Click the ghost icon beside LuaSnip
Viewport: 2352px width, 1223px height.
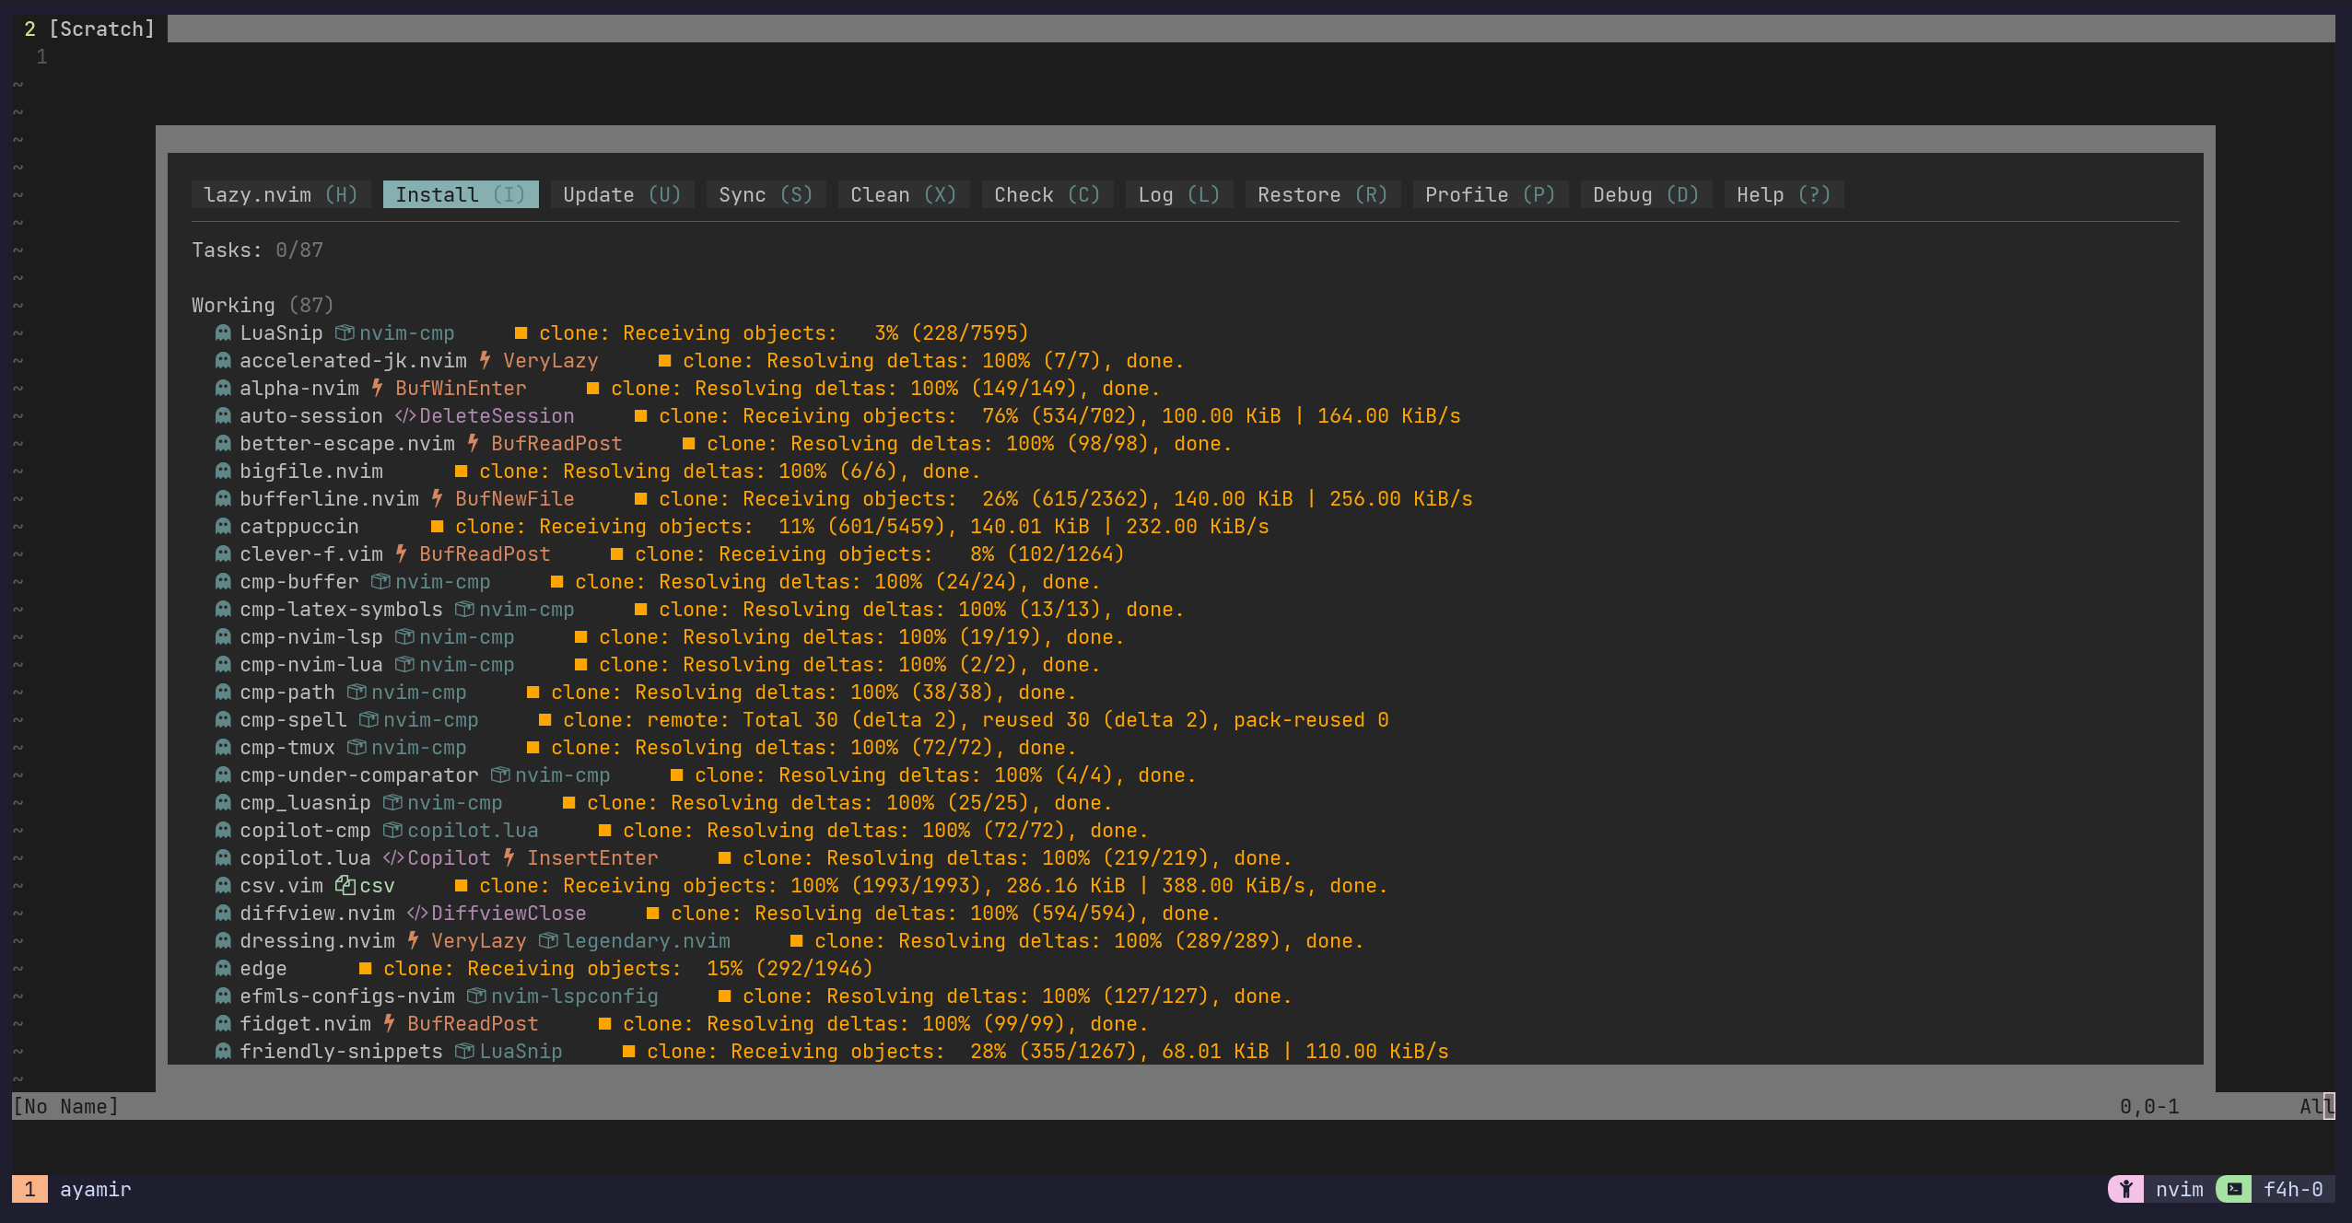[222, 332]
